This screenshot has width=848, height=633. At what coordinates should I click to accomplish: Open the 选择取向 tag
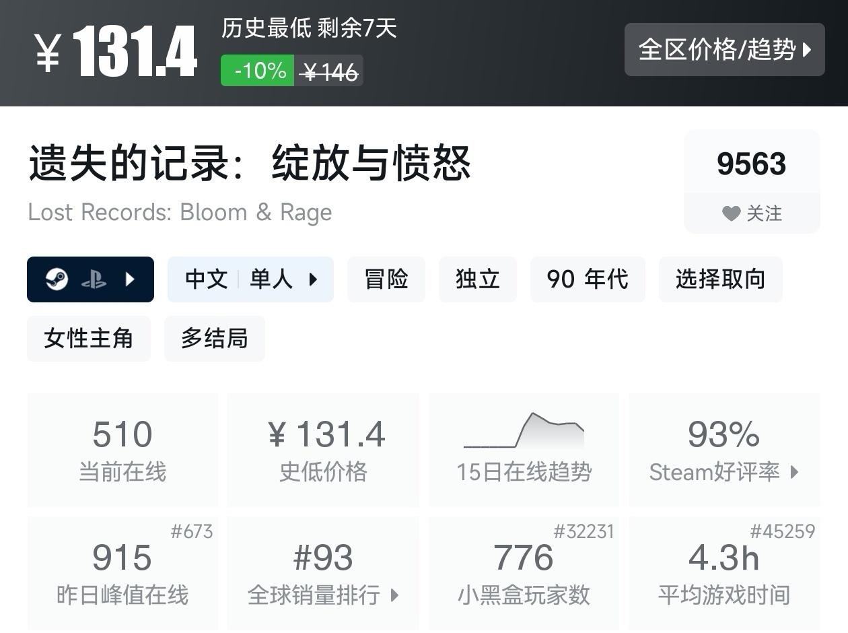pyautogui.click(x=720, y=279)
